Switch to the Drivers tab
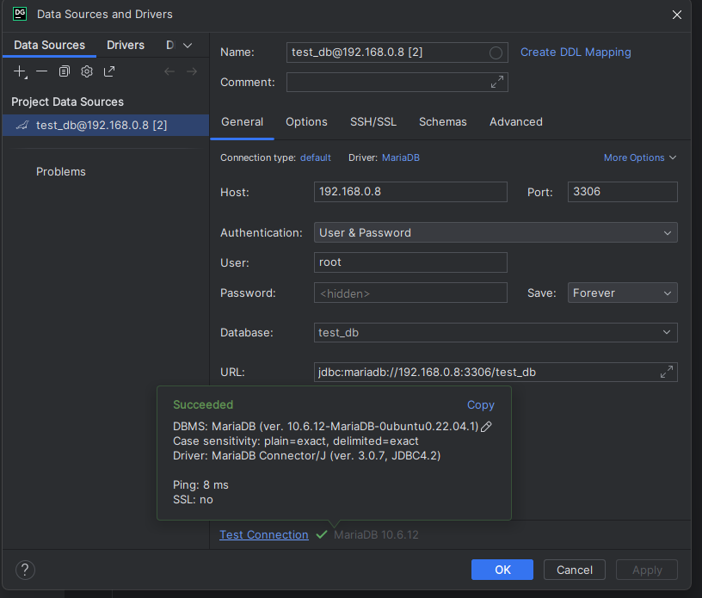 pos(126,46)
